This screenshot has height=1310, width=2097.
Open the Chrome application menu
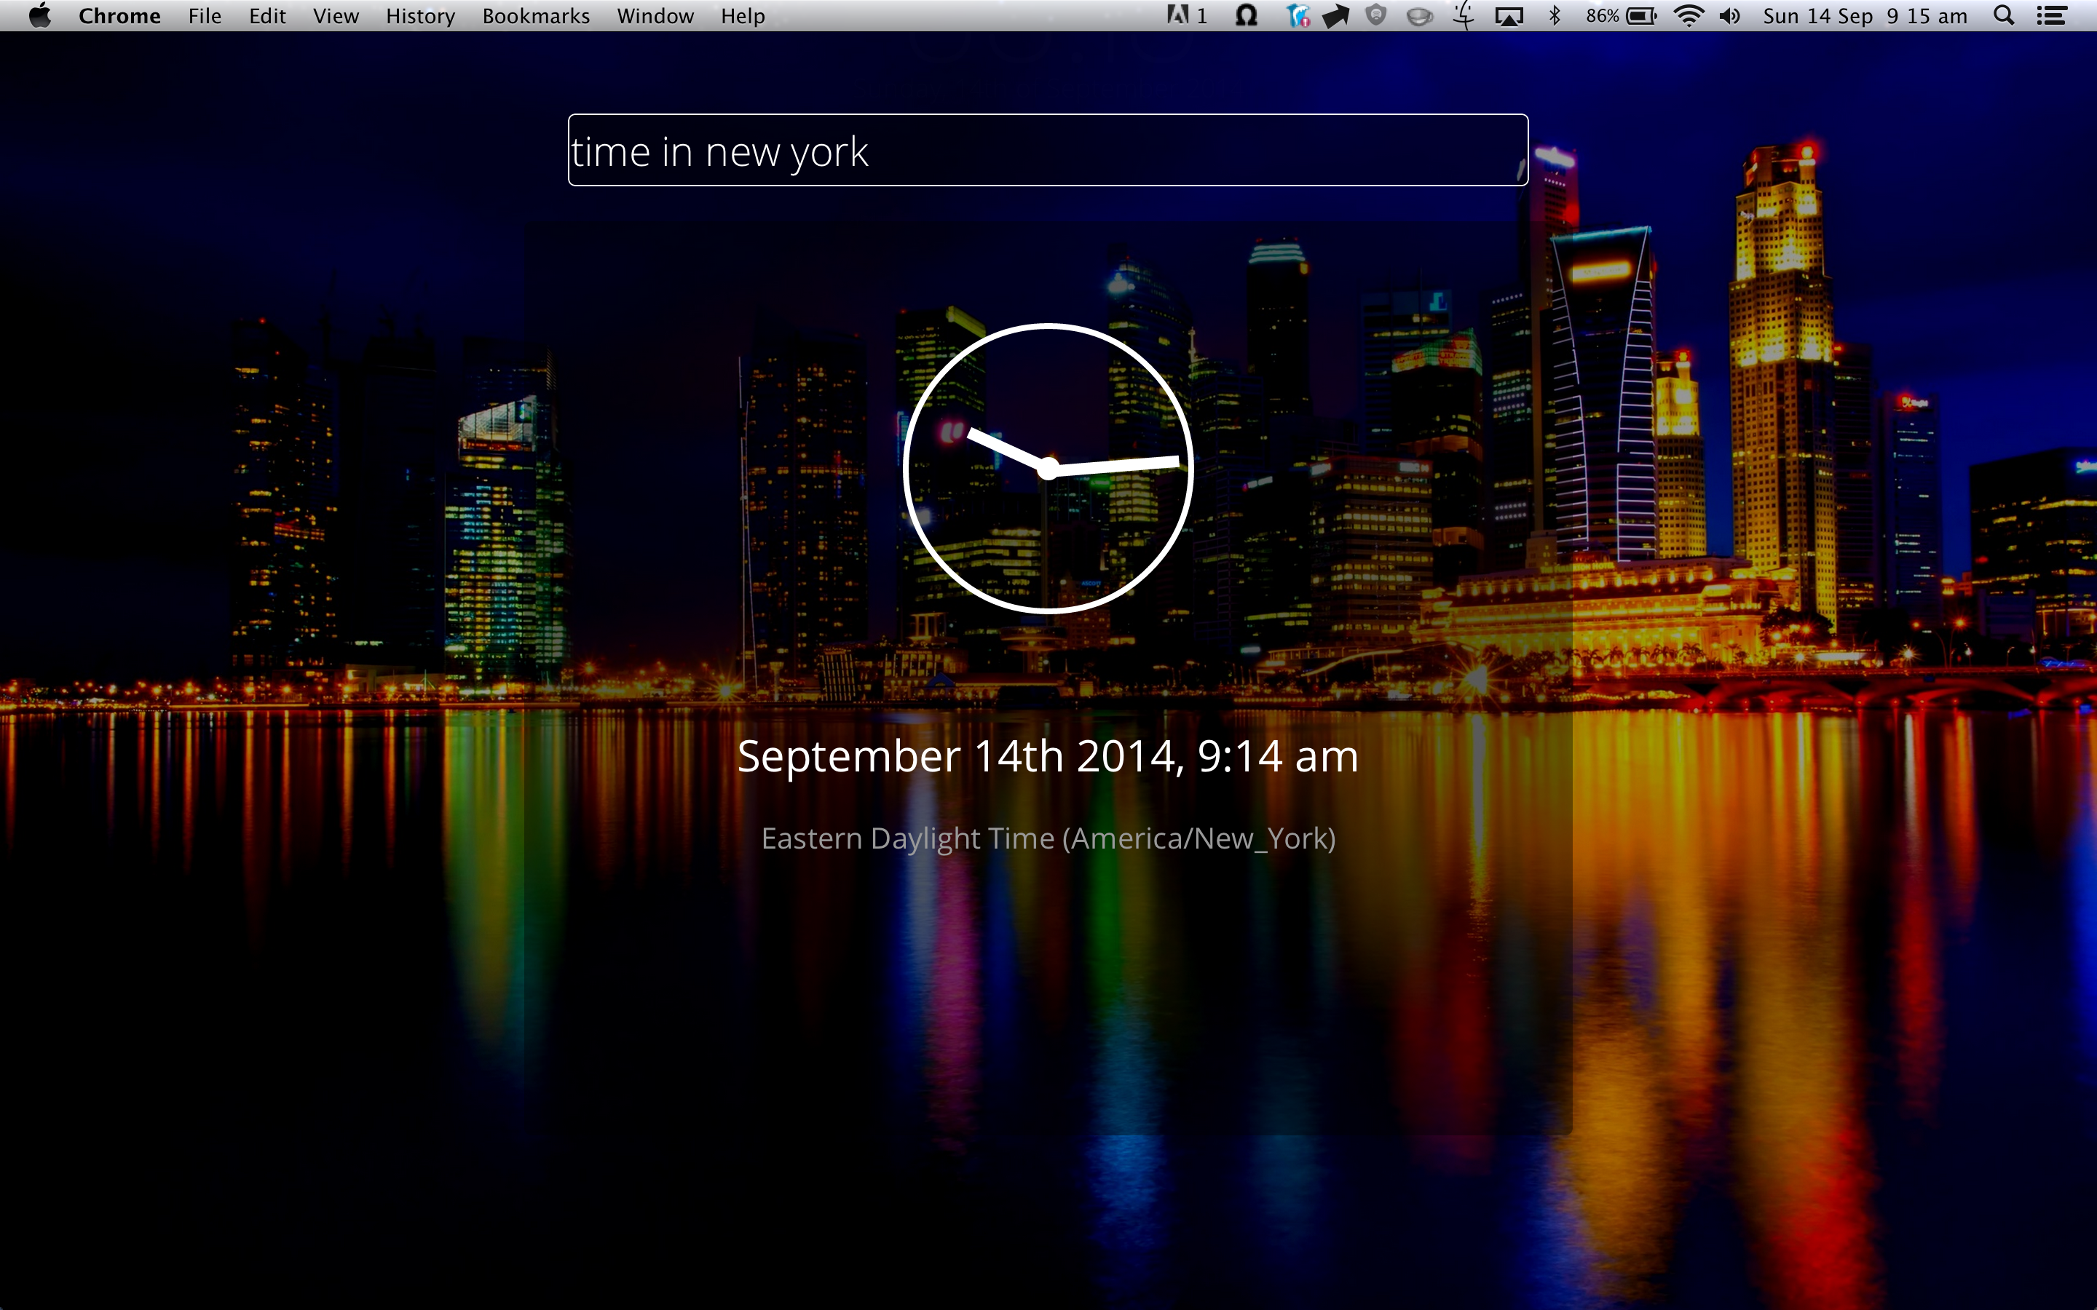[119, 15]
